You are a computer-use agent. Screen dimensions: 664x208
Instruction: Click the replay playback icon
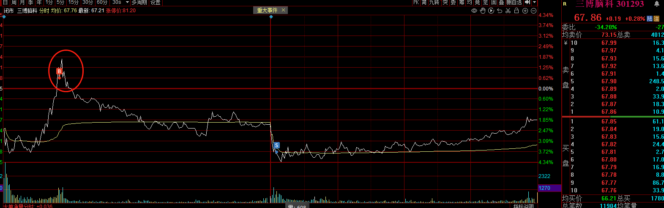(x=491, y=11)
